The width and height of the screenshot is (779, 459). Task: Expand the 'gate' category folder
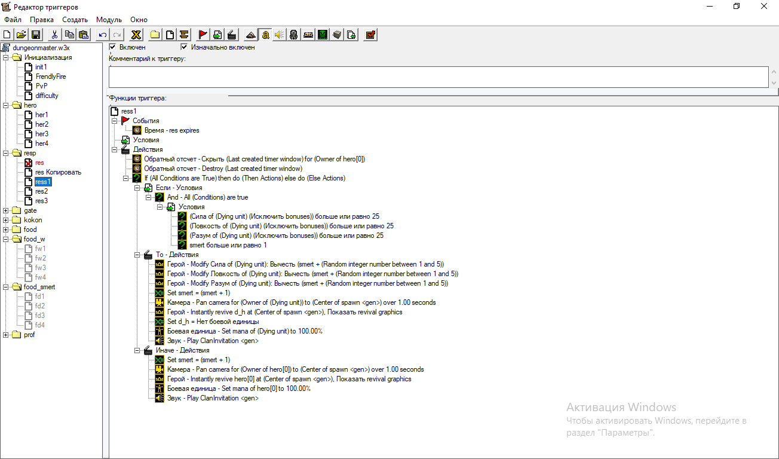(x=6, y=210)
